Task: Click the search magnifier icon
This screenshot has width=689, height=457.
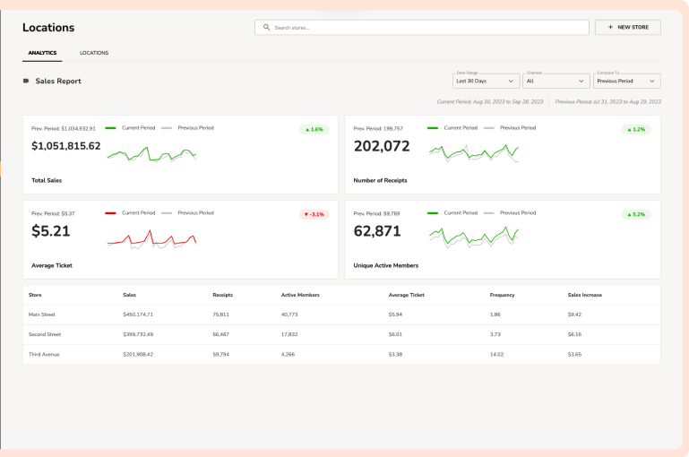Action: (x=266, y=27)
